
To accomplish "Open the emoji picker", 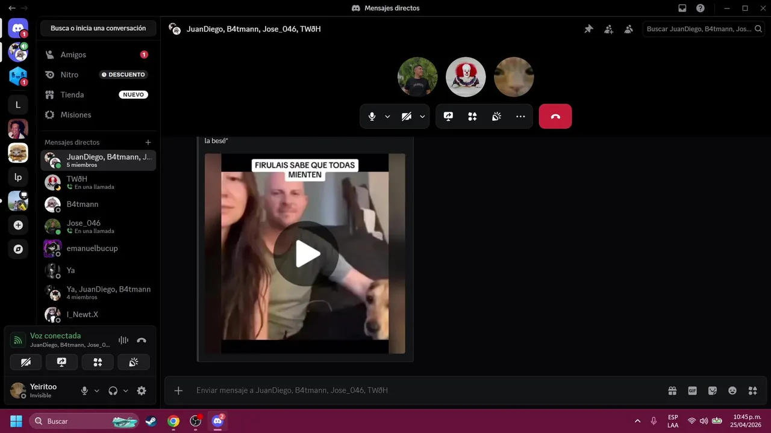I will pos(732,391).
